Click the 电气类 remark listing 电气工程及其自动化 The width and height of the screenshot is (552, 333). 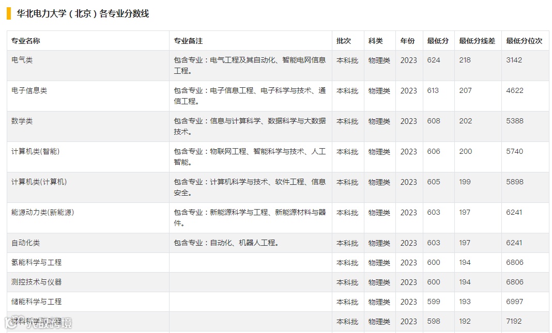coord(250,66)
